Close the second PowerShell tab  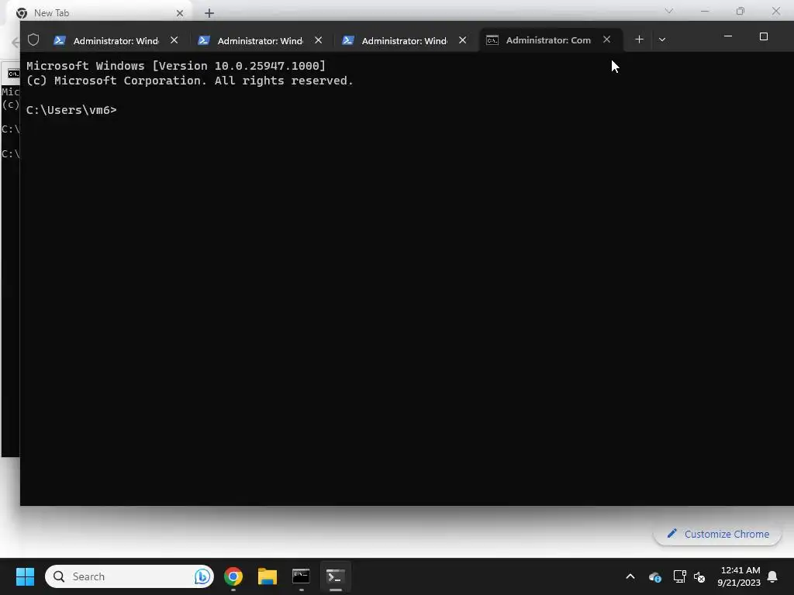coord(319,40)
